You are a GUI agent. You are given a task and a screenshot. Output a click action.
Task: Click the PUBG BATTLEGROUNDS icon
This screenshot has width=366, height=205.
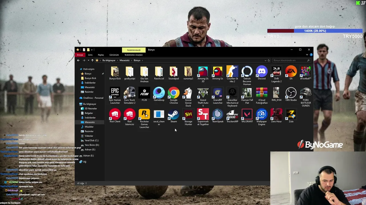pyautogui.click(x=306, y=97)
